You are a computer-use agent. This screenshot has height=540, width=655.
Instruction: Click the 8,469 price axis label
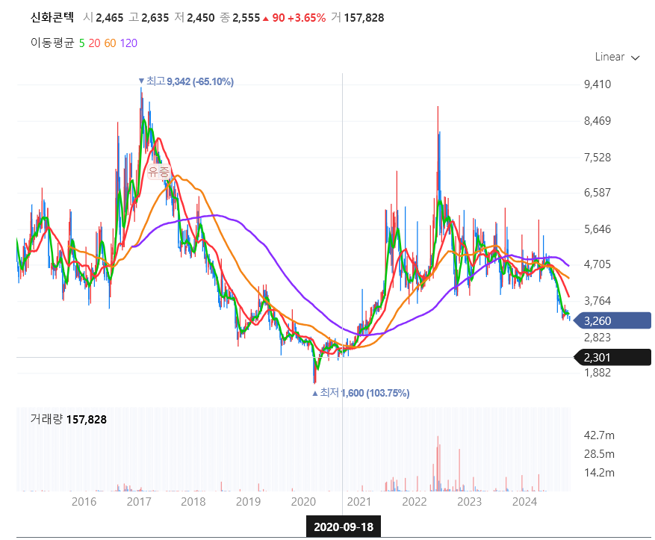pos(597,121)
